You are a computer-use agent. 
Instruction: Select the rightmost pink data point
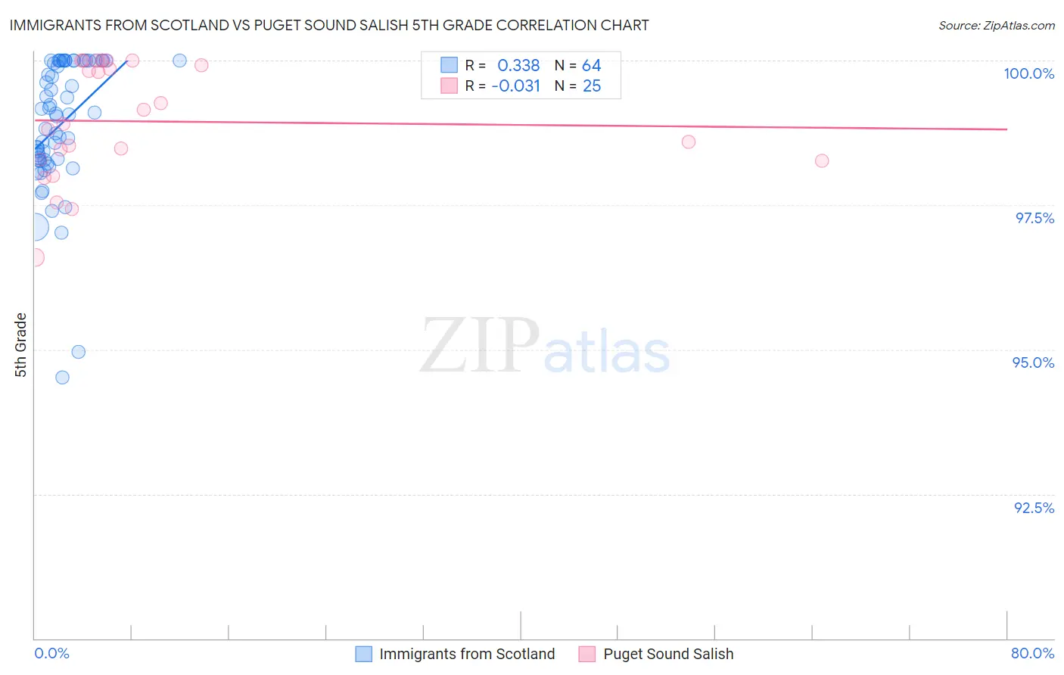tap(822, 160)
